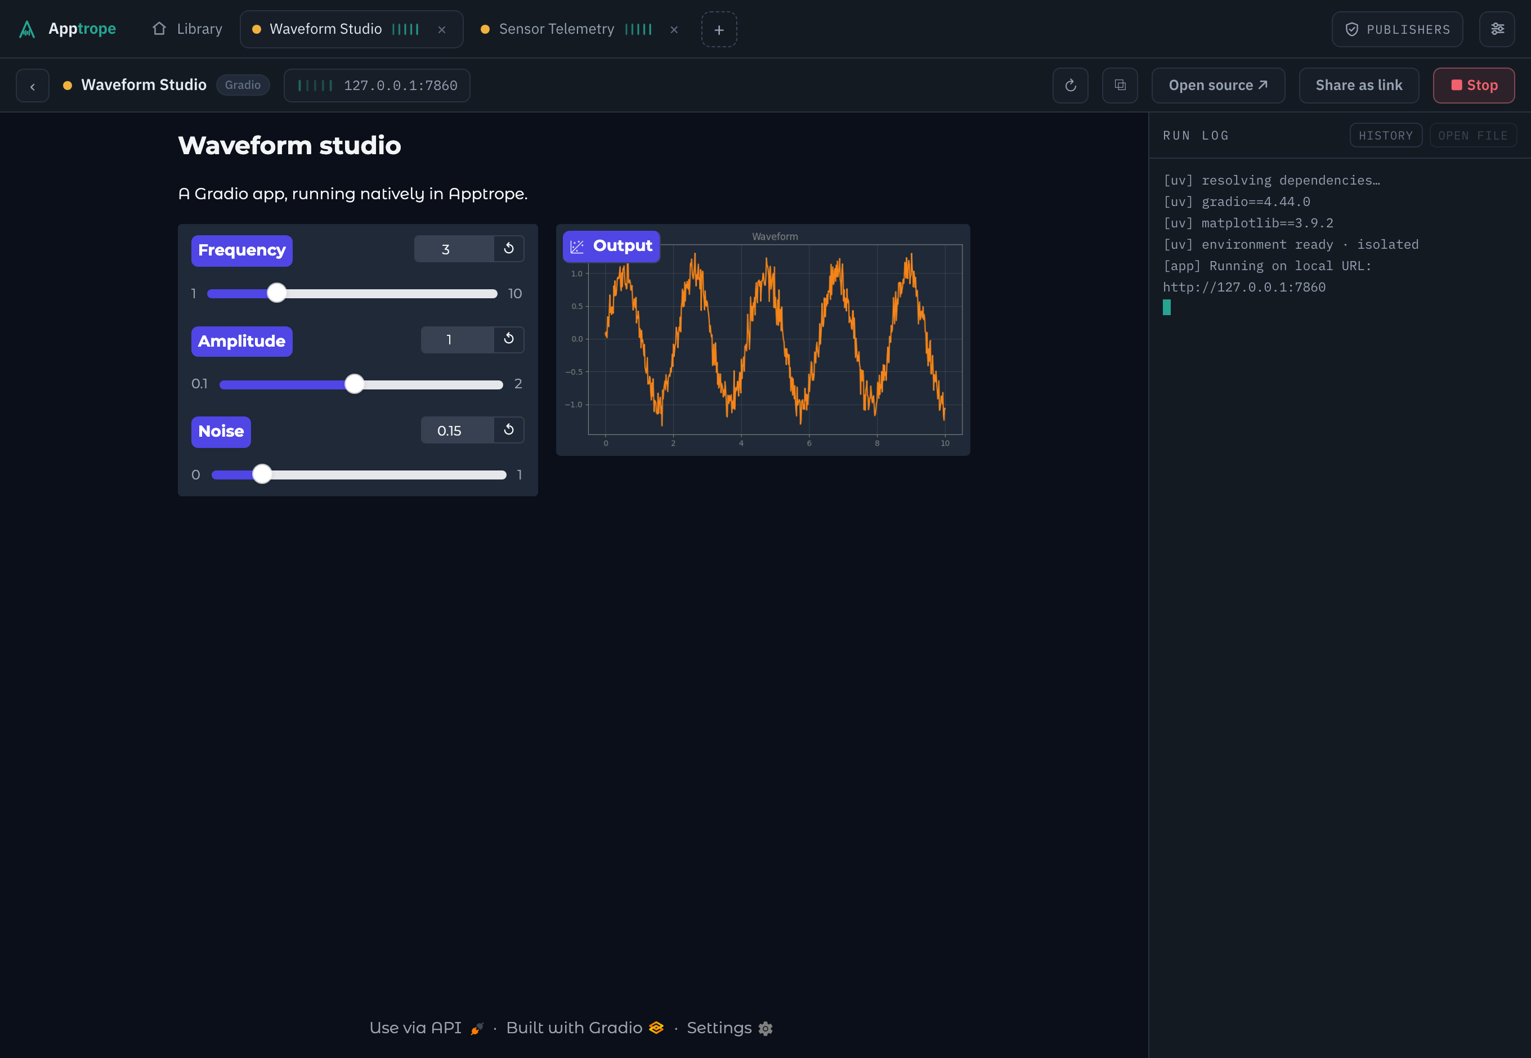The width and height of the screenshot is (1531, 1058).
Task: Click the Apptrope logo icon
Action: tap(26, 29)
